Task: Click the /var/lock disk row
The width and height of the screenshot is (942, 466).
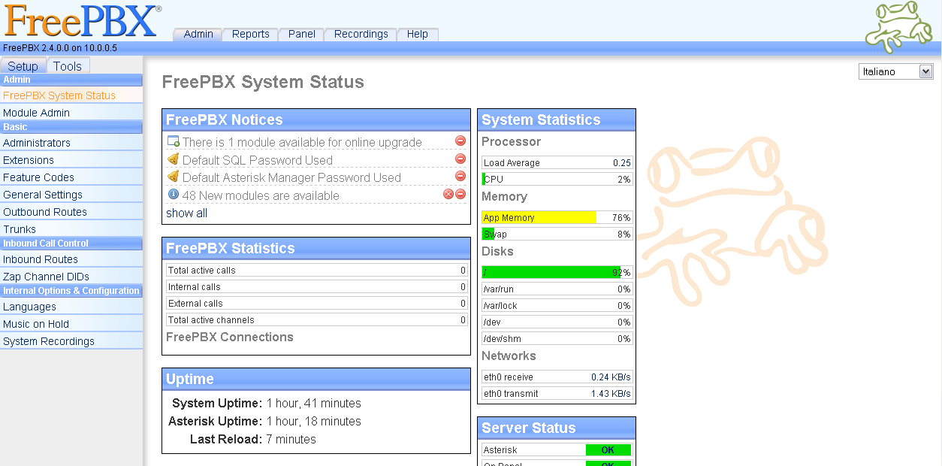Action: point(557,306)
